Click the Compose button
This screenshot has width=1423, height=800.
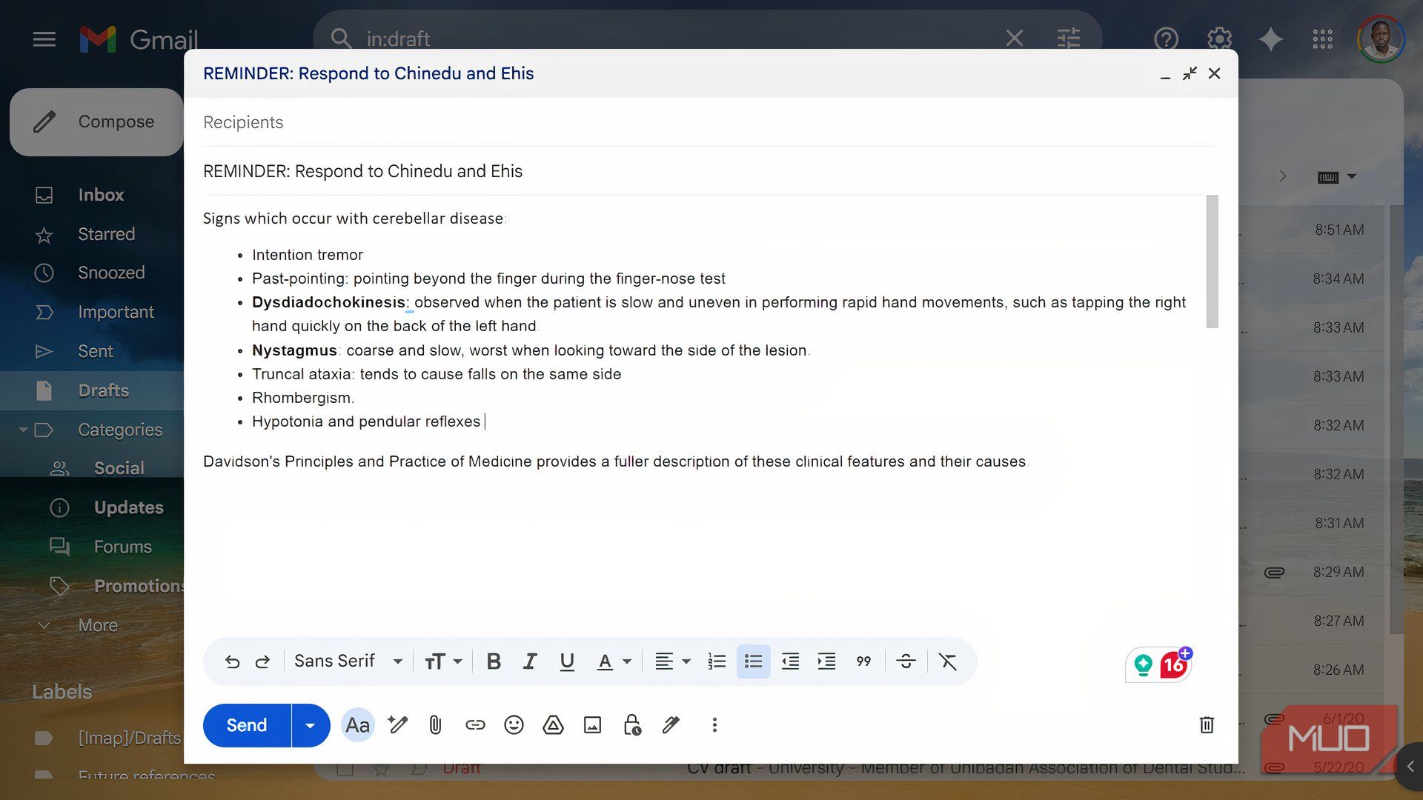(96, 121)
